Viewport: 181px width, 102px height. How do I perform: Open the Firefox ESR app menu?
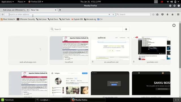coord(36,2)
